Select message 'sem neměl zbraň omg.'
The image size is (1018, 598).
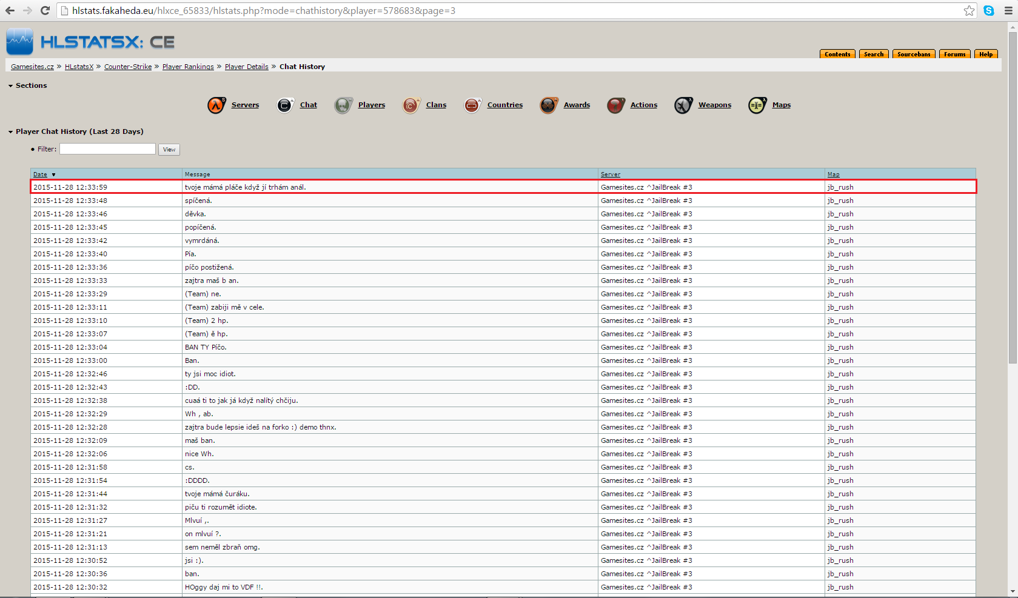click(223, 547)
